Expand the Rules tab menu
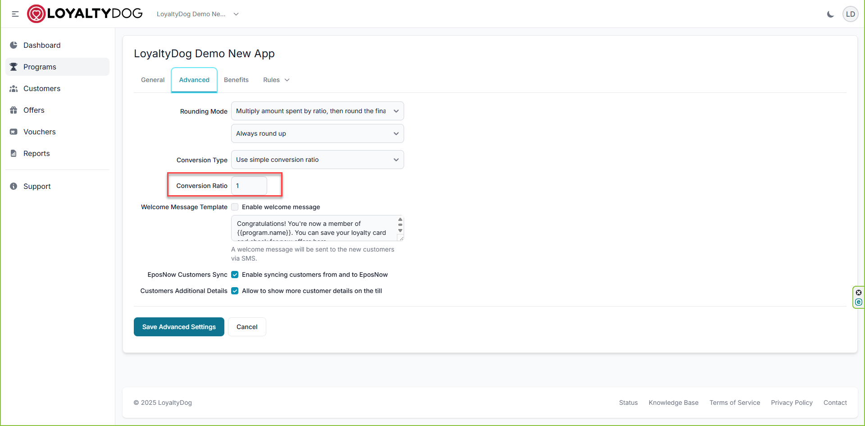This screenshot has width=865, height=426. 277,80
